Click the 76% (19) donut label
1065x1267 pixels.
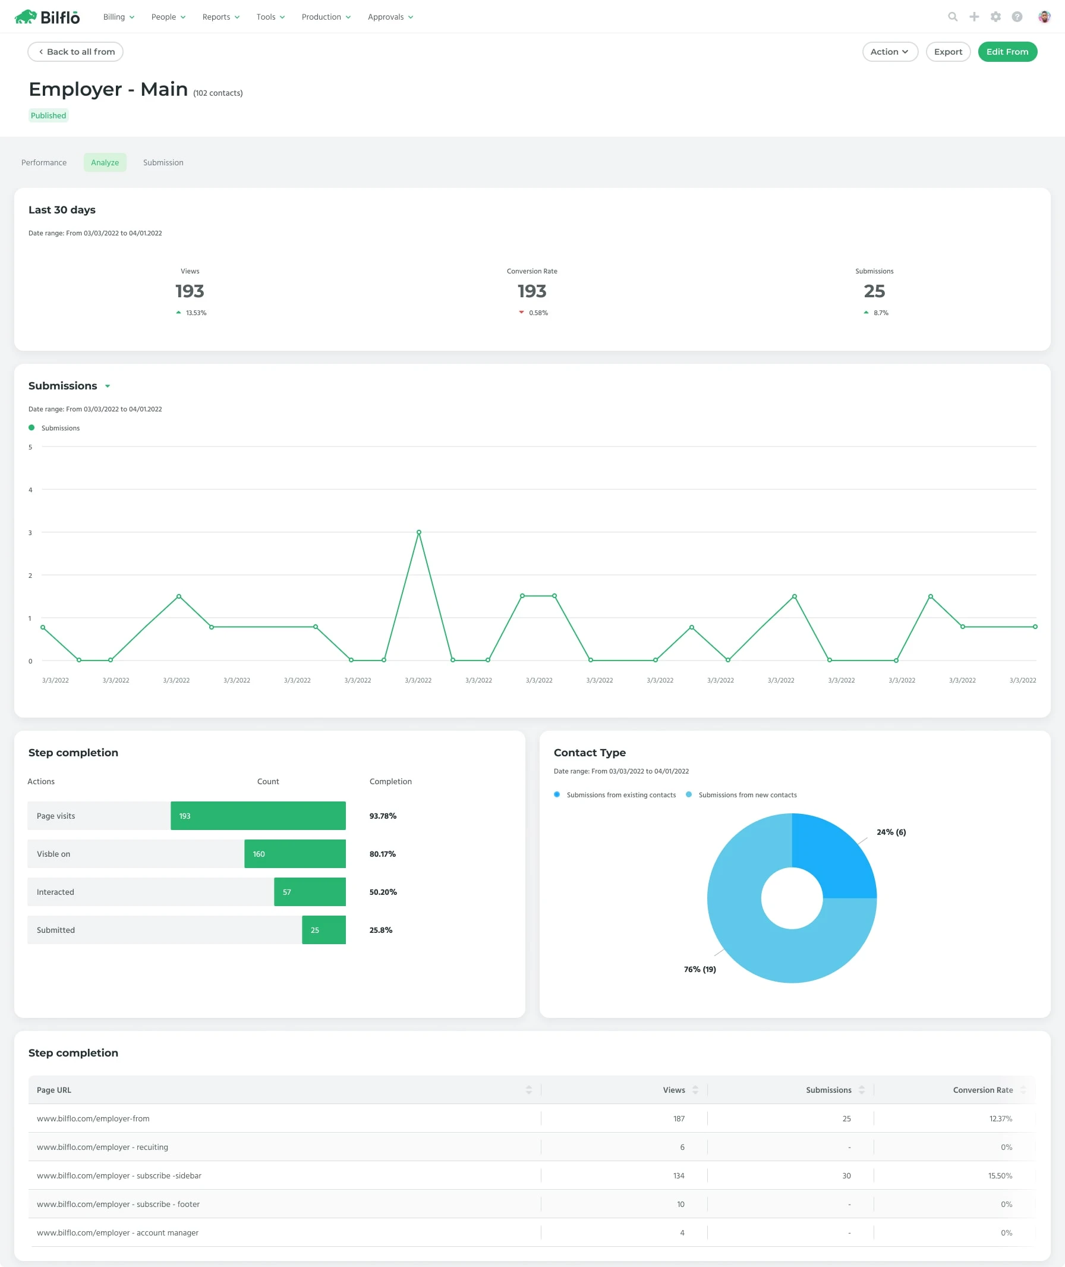point(700,969)
